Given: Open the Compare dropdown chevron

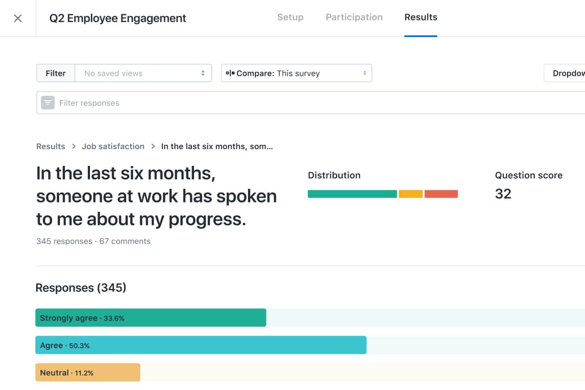Looking at the screenshot, I should pos(364,73).
